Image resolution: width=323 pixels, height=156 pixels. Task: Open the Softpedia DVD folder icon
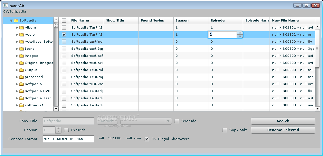[x=22, y=91]
